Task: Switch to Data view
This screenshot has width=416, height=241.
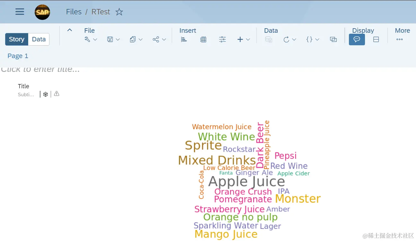Action: 39,39
